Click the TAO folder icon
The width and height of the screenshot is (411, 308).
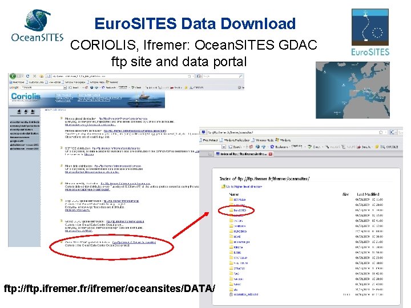[x=231, y=274]
